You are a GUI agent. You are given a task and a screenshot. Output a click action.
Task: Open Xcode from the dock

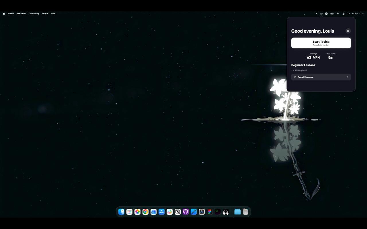[194, 212]
